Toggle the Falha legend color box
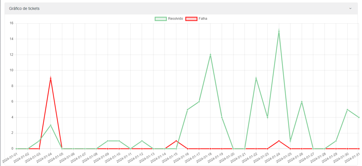Image resolution: width=362 pixels, height=166 pixels. click(191, 19)
